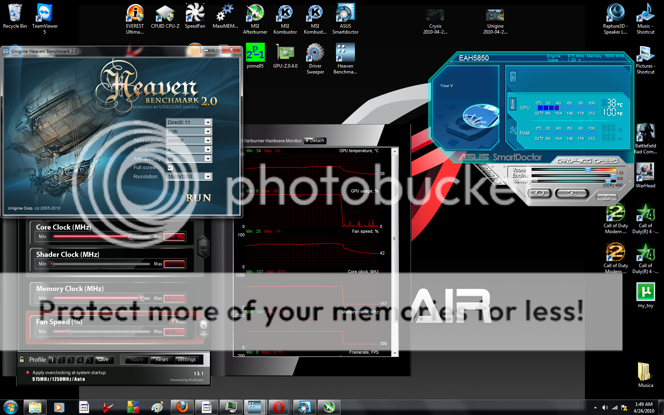Open the Resolution dropdown showing 1680x1050
This screenshot has height=415, width=664.
189,176
